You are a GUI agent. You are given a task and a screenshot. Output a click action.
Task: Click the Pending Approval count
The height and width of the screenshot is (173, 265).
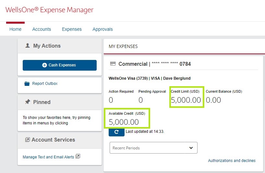tap(140, 100)
